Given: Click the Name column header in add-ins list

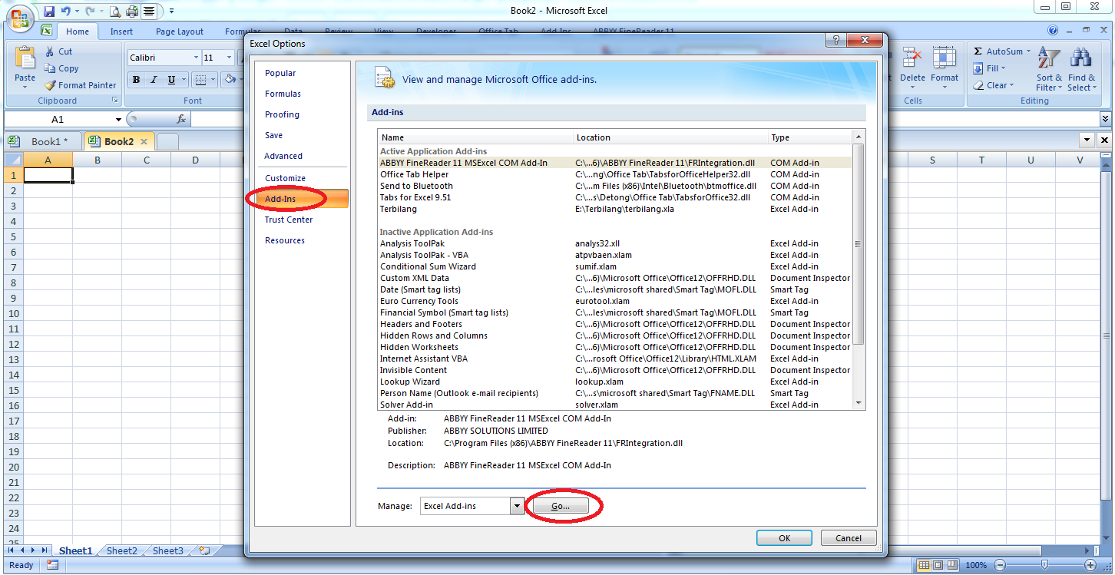Looking at the screenshot, I should [476, 137].
